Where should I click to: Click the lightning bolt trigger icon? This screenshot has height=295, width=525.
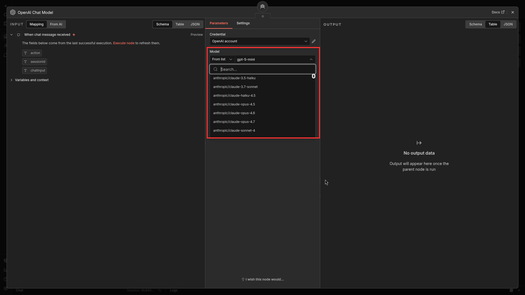click(x=74, y=35)
